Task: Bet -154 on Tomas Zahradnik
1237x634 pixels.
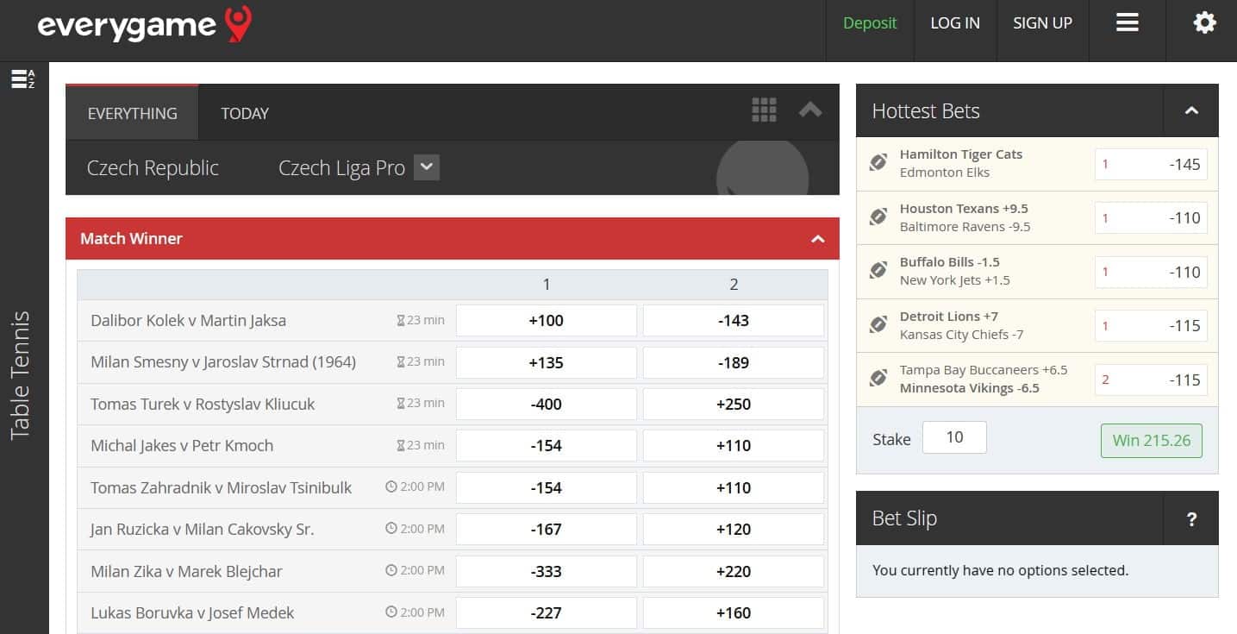Action: pyautogui.click(x=546, y=487)
